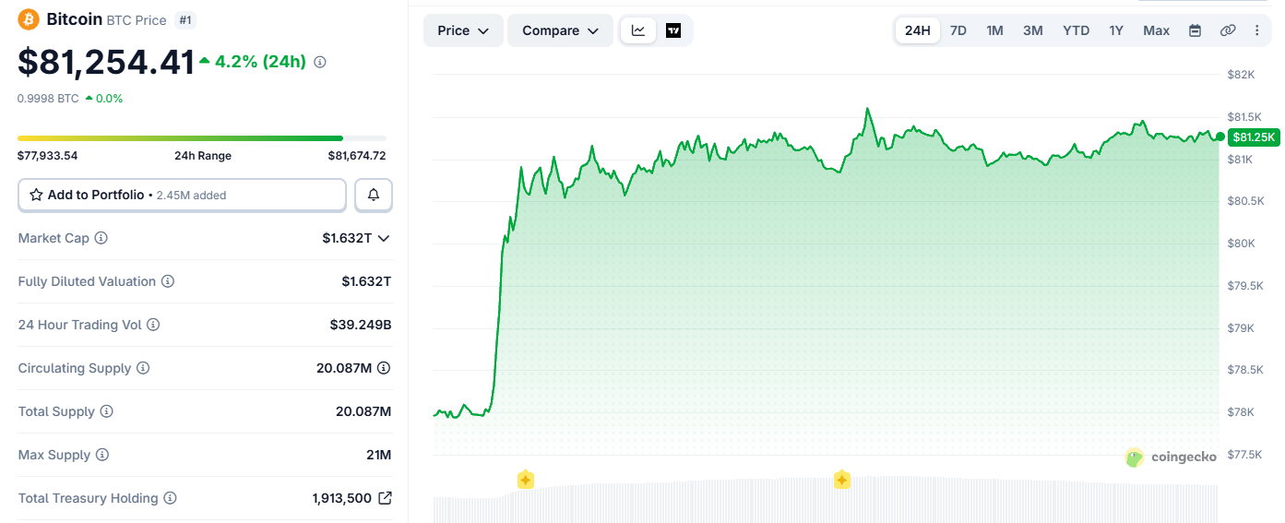Click the first yellow news marker on the chart
1285x523 pixels.
(526, 480)
